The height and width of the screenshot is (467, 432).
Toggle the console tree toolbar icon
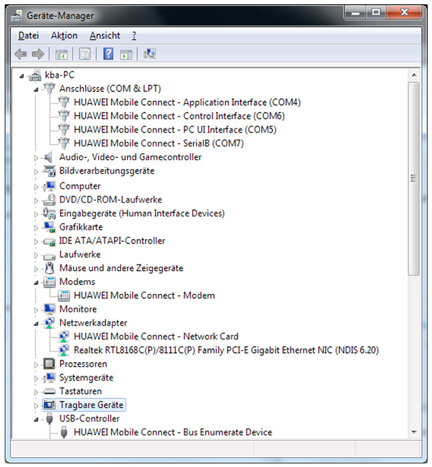[x=62, y=54]
